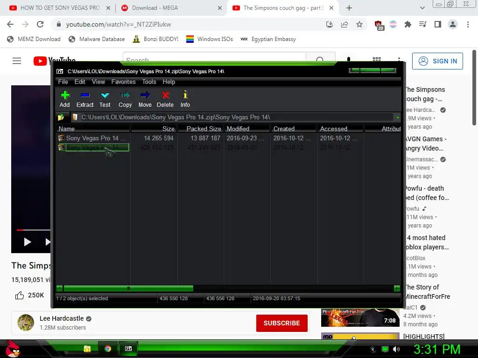Sort by the Packed Size column header
478x358 pixels.
pos(201,129)
